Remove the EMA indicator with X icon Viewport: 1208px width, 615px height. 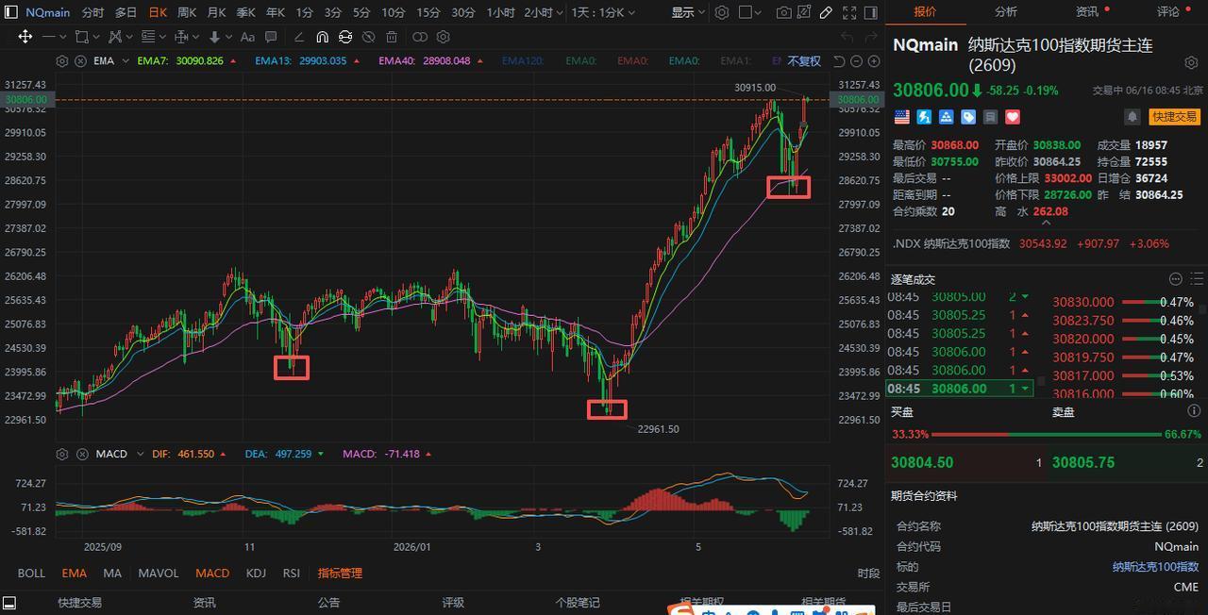coord(78,60)
